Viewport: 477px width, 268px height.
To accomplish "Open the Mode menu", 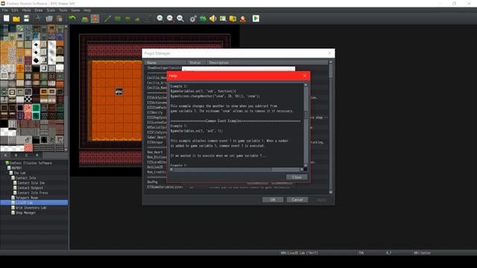I will (x=27, y=10).
